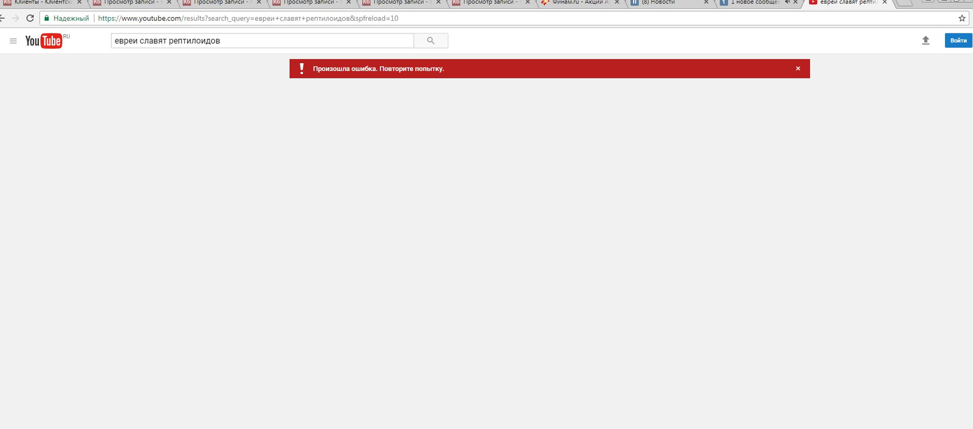Bookmark this page with the star icon
The image size is (973, 429).
(962, 18)
